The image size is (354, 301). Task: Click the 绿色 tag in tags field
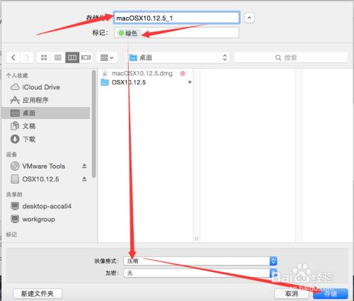[128, 33]
